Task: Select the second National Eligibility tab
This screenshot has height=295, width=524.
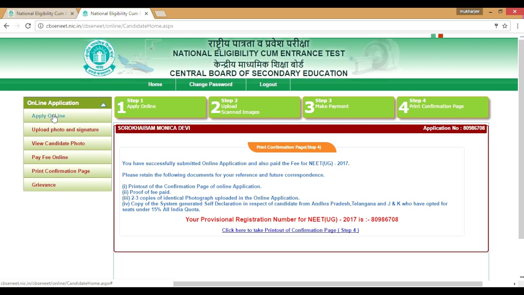Action: [115, 14]
